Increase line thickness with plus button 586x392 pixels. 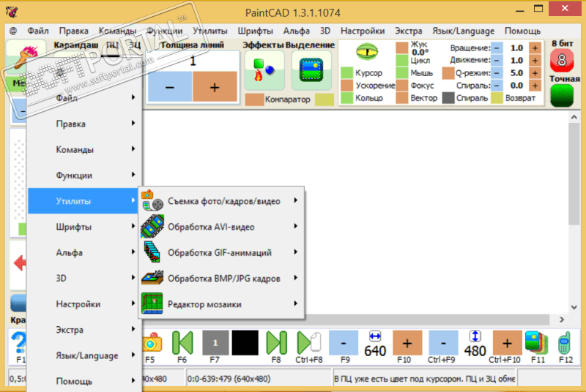[215, 86]
